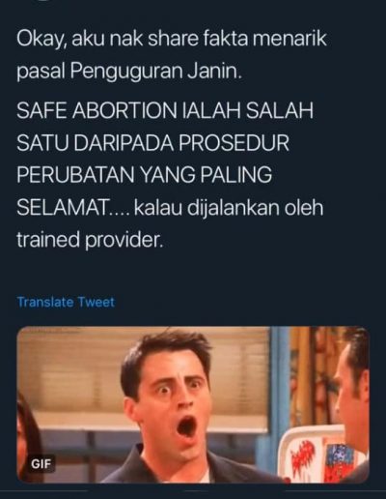
Task: Tap the word "DARIPADA"
Action: tap(124, 142)
